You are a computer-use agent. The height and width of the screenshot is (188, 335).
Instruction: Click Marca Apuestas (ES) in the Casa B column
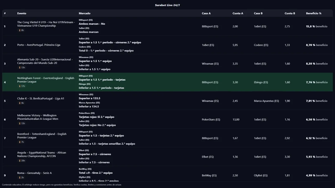pyautogui.click(x=266, y=101)
